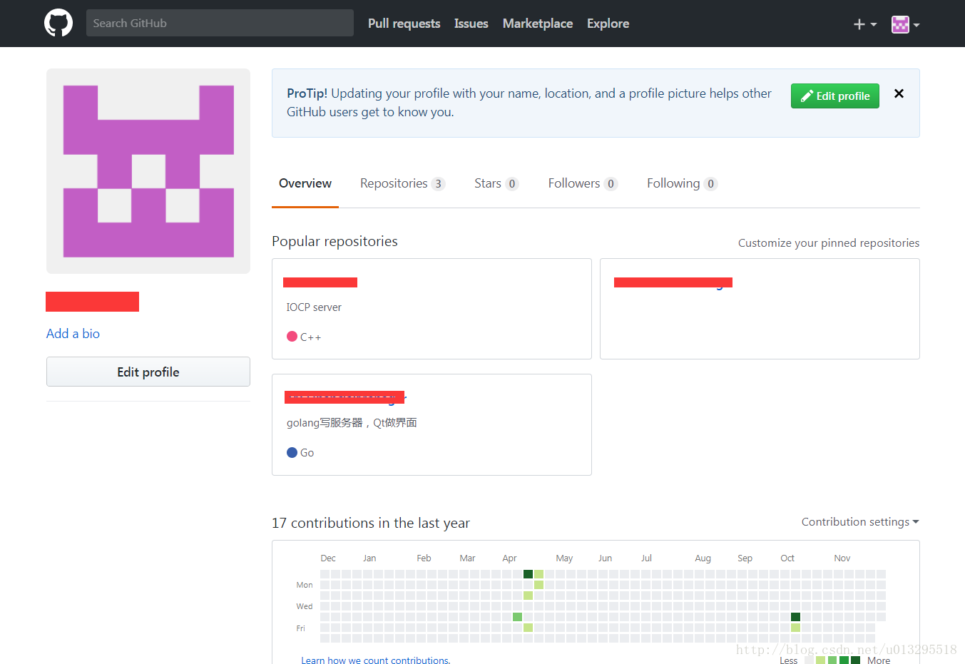Image resolution: width=965 pixels, height=664 pixels.
Task: Switch to the Repositories tab
Action: pyautogui.click(x=402, y=183)
